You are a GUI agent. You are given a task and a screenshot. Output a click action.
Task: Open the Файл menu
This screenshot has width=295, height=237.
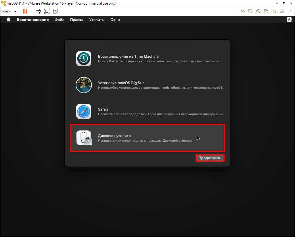pos(59,20)
